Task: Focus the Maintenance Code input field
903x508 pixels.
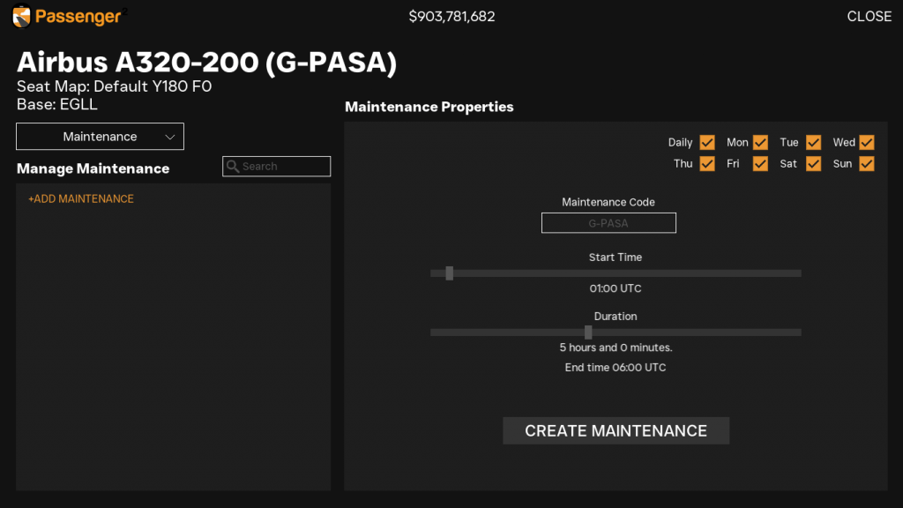Action: (x=608, y=223)
